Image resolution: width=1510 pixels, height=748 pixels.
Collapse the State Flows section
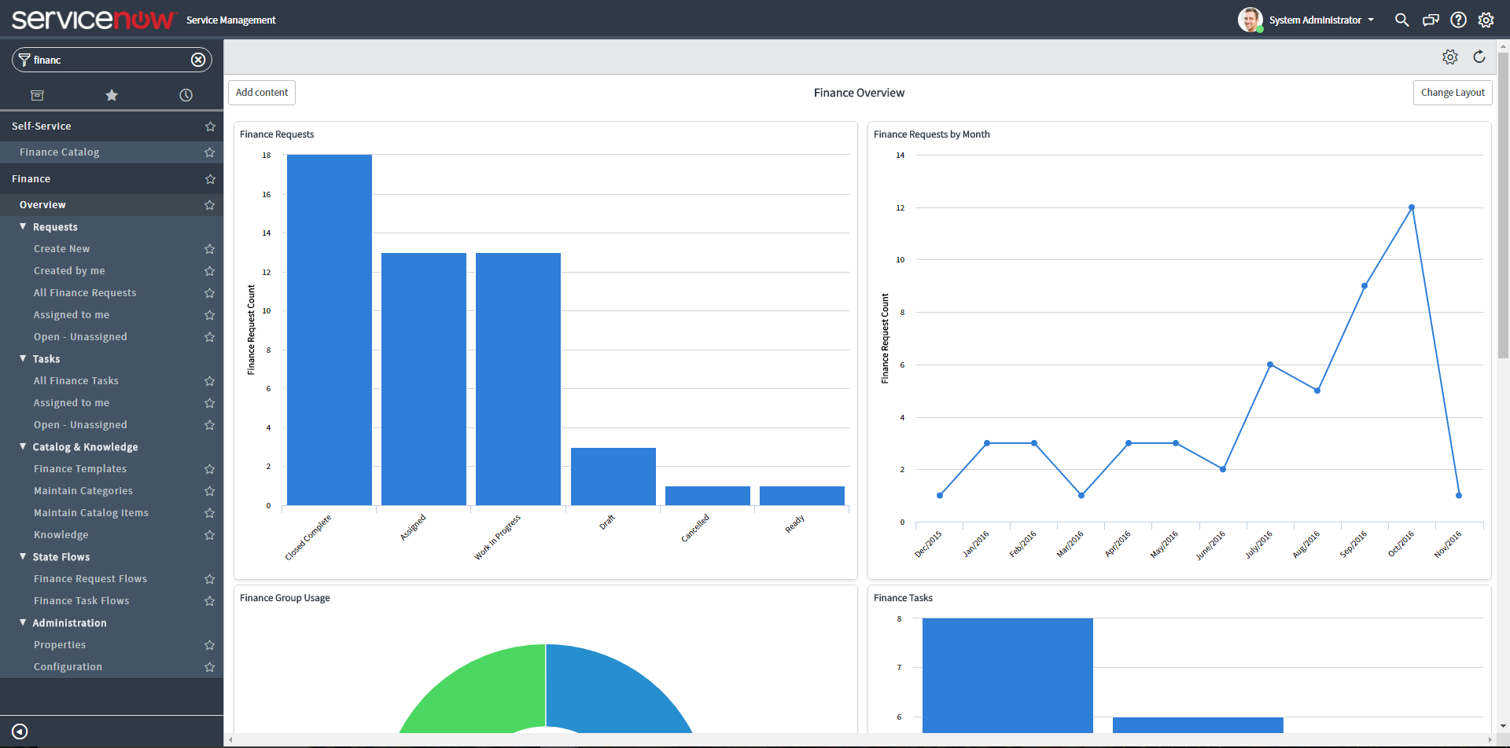[23, 556]
